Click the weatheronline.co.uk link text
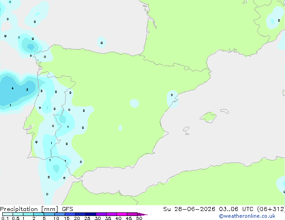The height and width of the screenshot is (220, 285). 247,216
